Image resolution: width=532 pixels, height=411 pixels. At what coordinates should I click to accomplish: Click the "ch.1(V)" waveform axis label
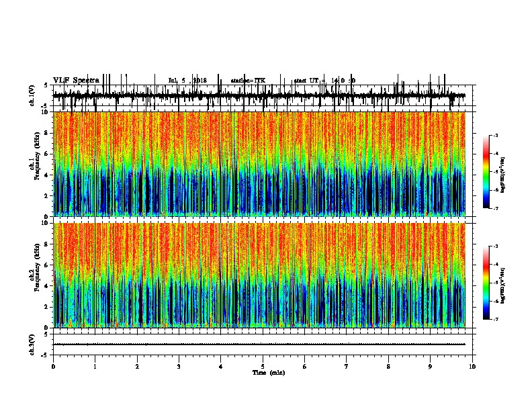(x=32, y=95)
